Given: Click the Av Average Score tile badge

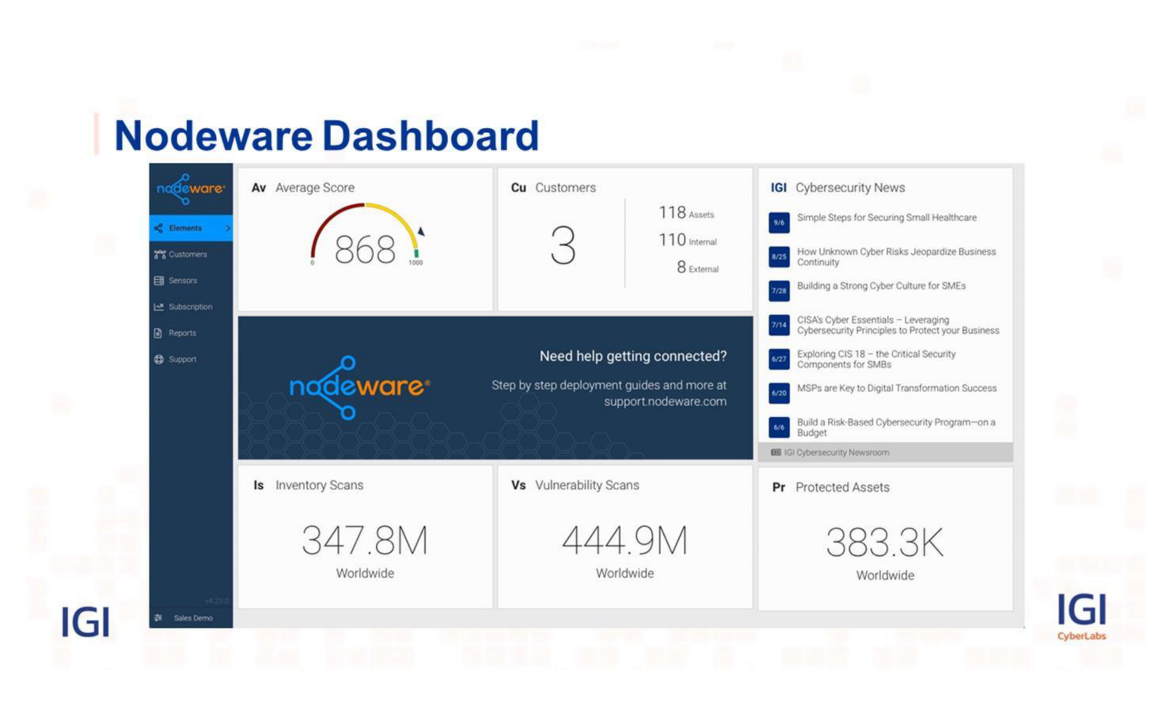Looking at the screenshot, I should (258, 187).
